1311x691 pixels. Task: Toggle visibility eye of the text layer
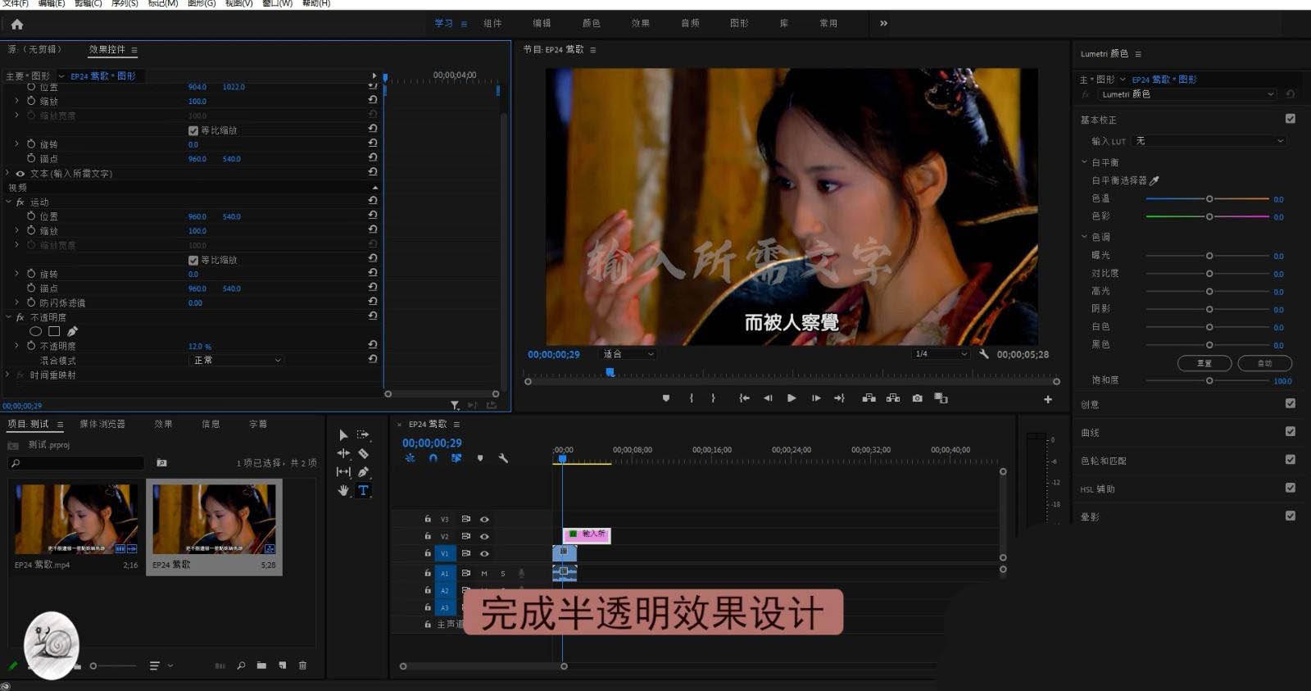[x=20, y=174]
